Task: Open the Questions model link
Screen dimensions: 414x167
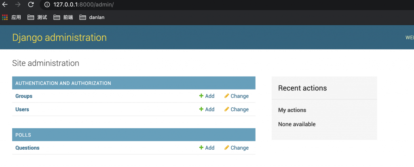Action: click(27, 148)
